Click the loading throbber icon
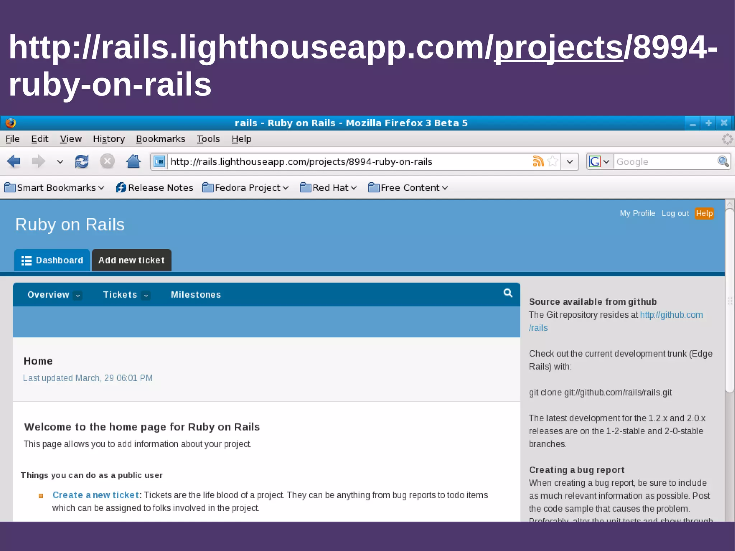The image size is (735, 551). click(x=727, y=139)
